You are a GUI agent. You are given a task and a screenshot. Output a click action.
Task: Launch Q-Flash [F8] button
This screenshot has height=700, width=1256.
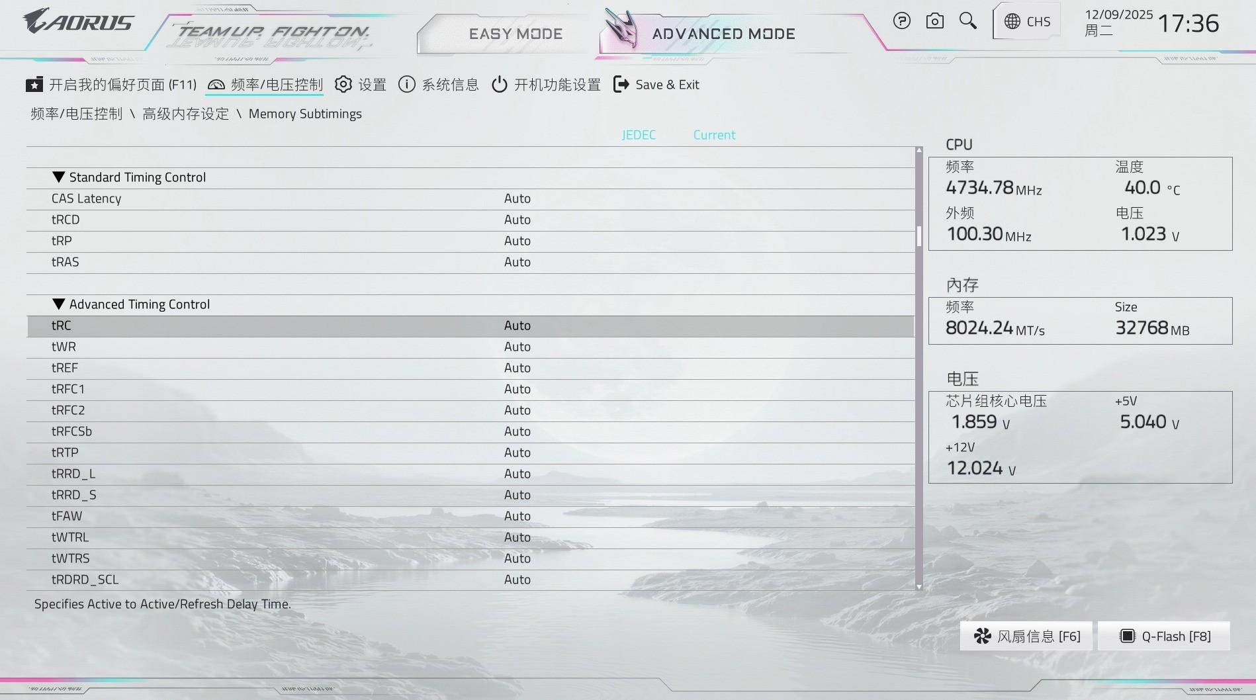[x=1164, y=636]
